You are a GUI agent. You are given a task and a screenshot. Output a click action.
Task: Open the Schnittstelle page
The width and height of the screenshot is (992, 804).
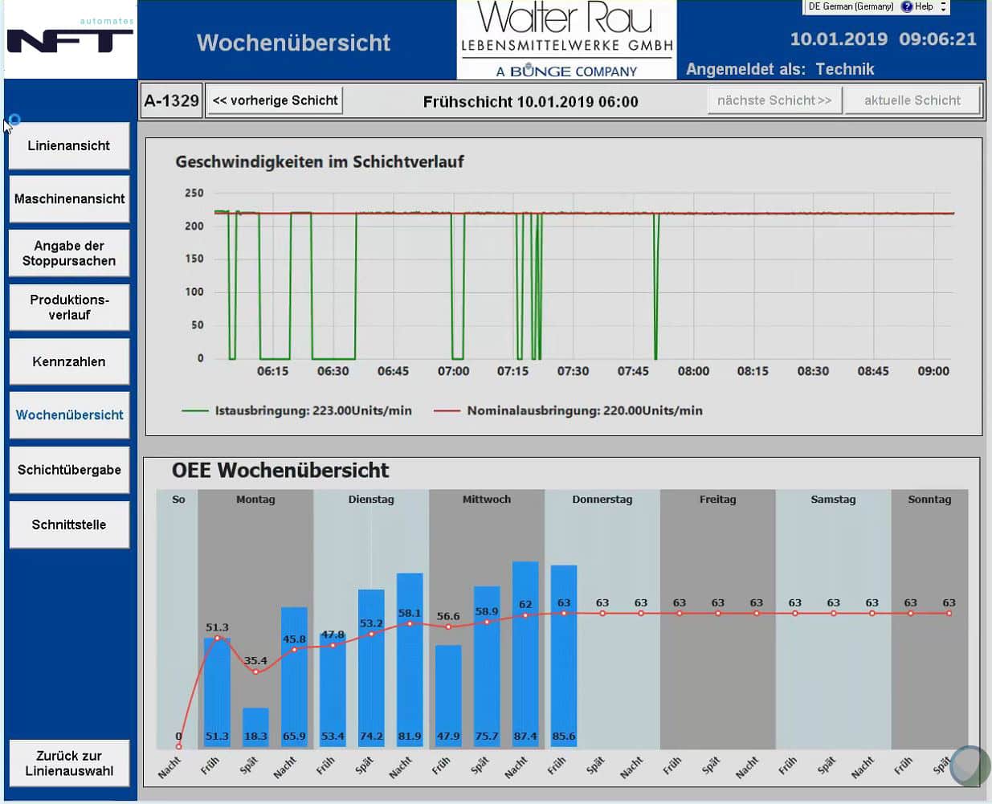(x=69, y=524)
